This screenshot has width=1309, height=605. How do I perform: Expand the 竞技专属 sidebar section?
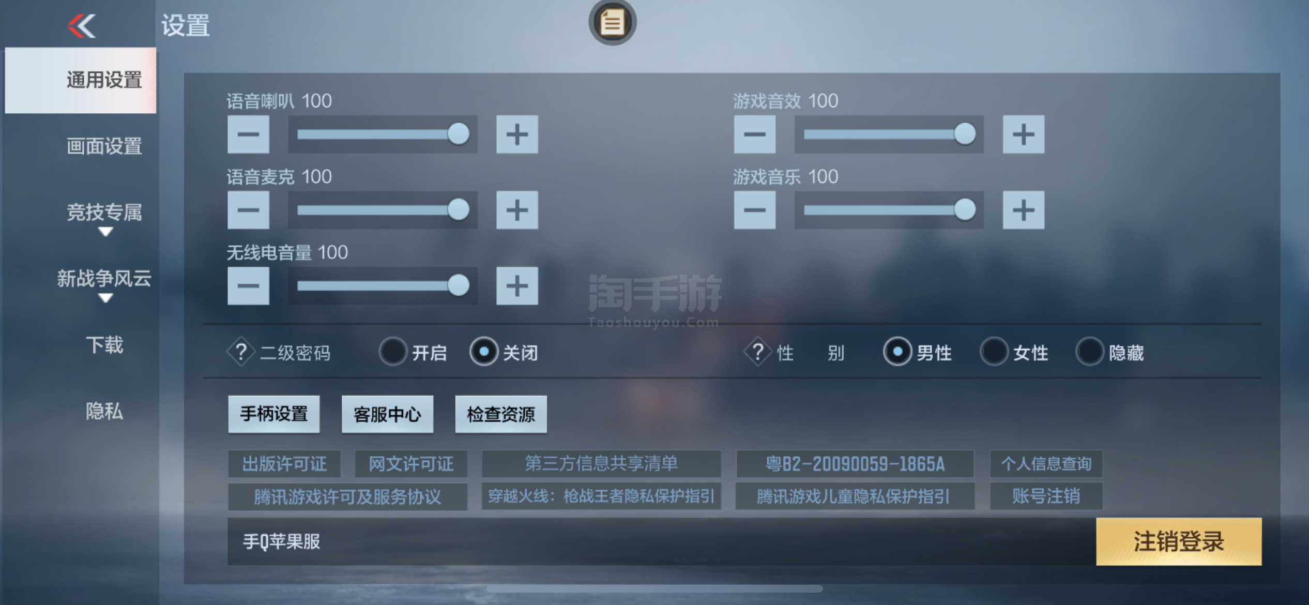pos(104,217)
